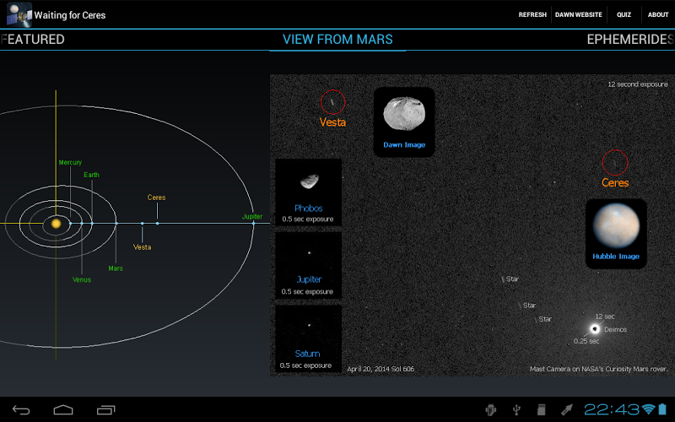
Task: Tap the yellow Vesta label in orbit diagram
Action: coord(142,247)
